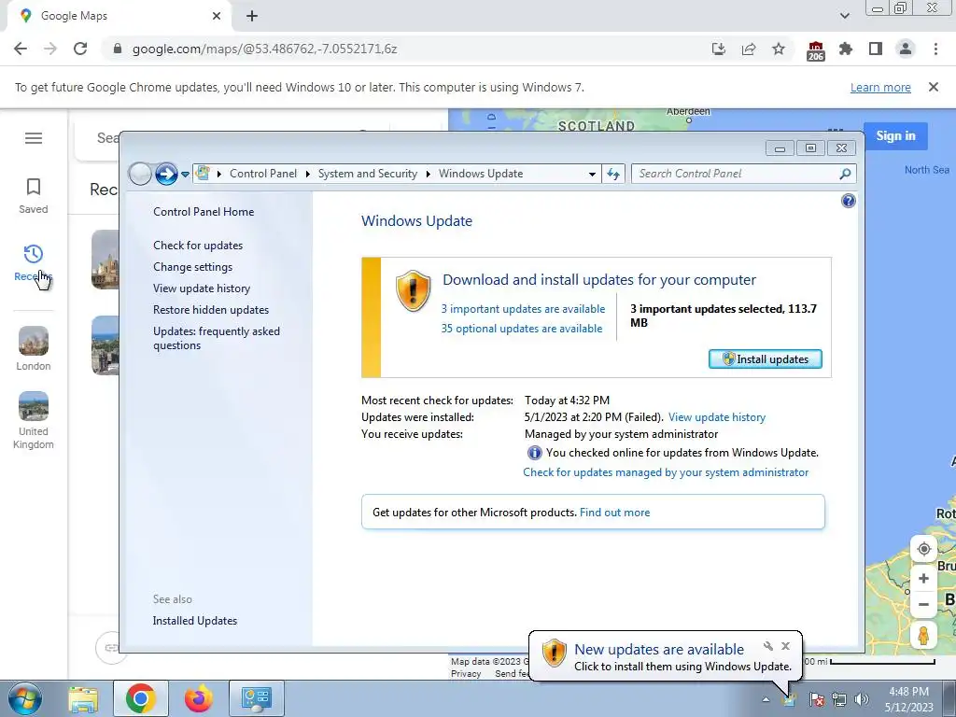Open Updates: frequently asked questions

tap(217, 338)
